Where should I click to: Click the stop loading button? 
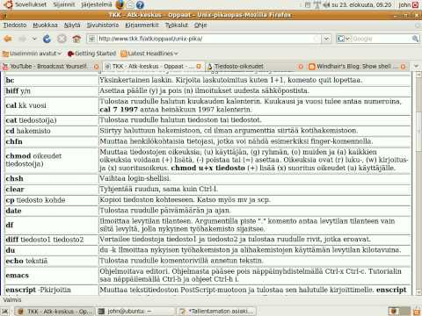point(62,39)
